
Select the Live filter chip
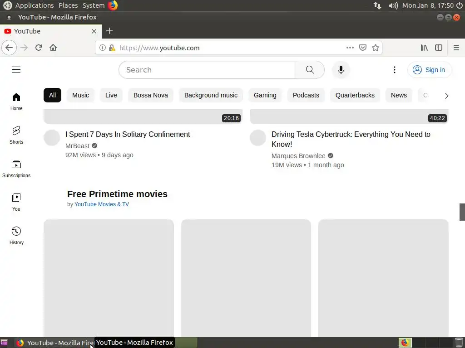pyautogui.click(x=111, y=95)
